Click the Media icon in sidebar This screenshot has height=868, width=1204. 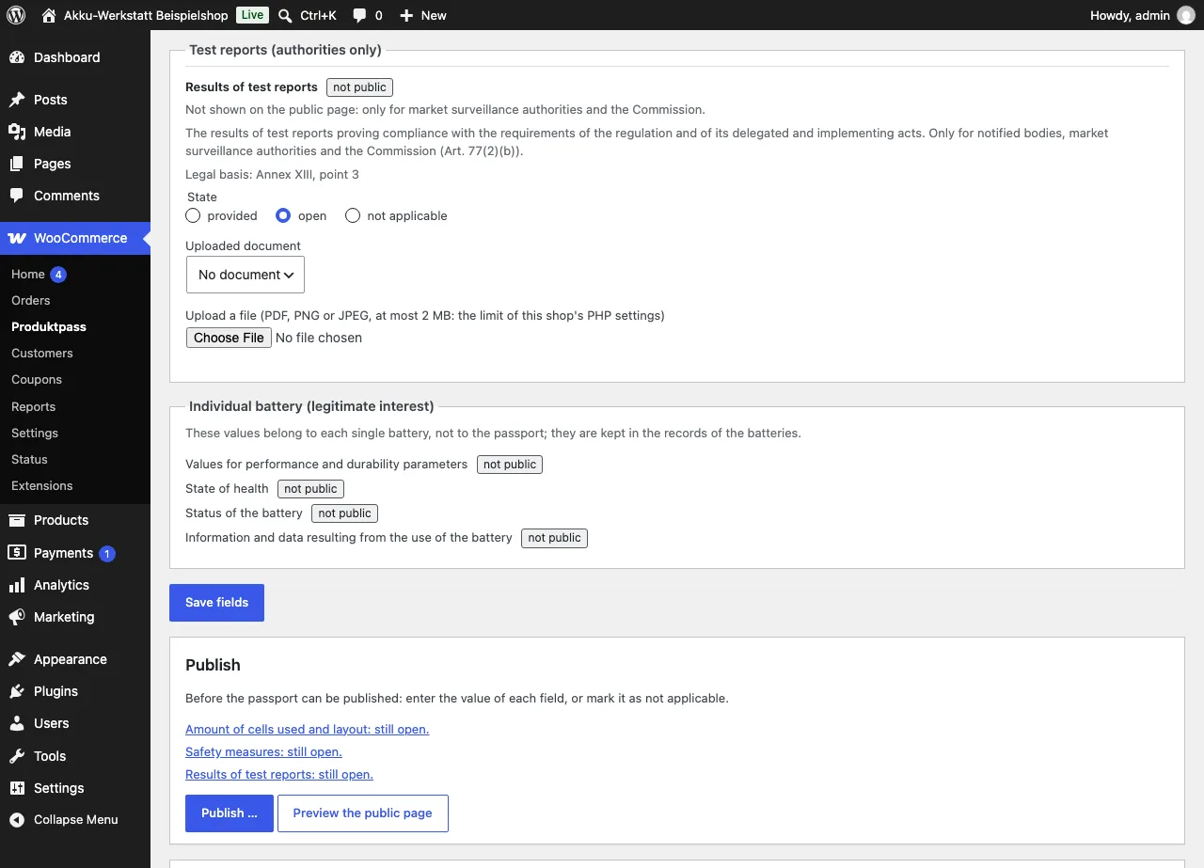[17, 132]
